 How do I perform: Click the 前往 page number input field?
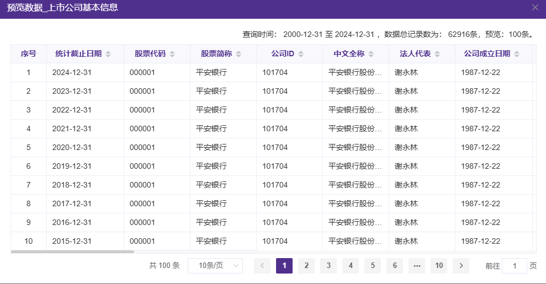click(x=515, y=266)
